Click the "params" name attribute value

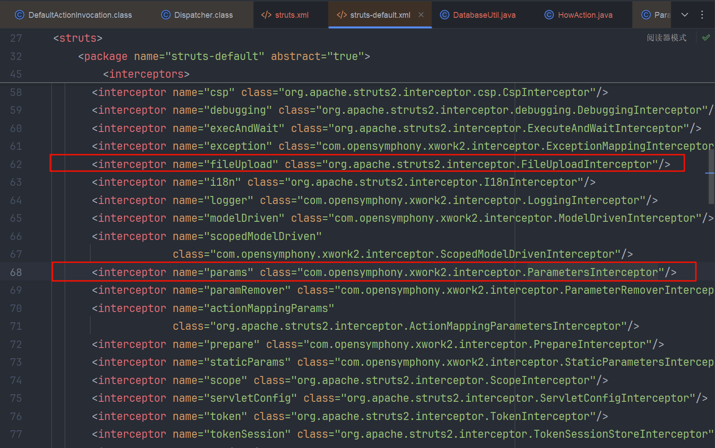click(x=229, y=272)
